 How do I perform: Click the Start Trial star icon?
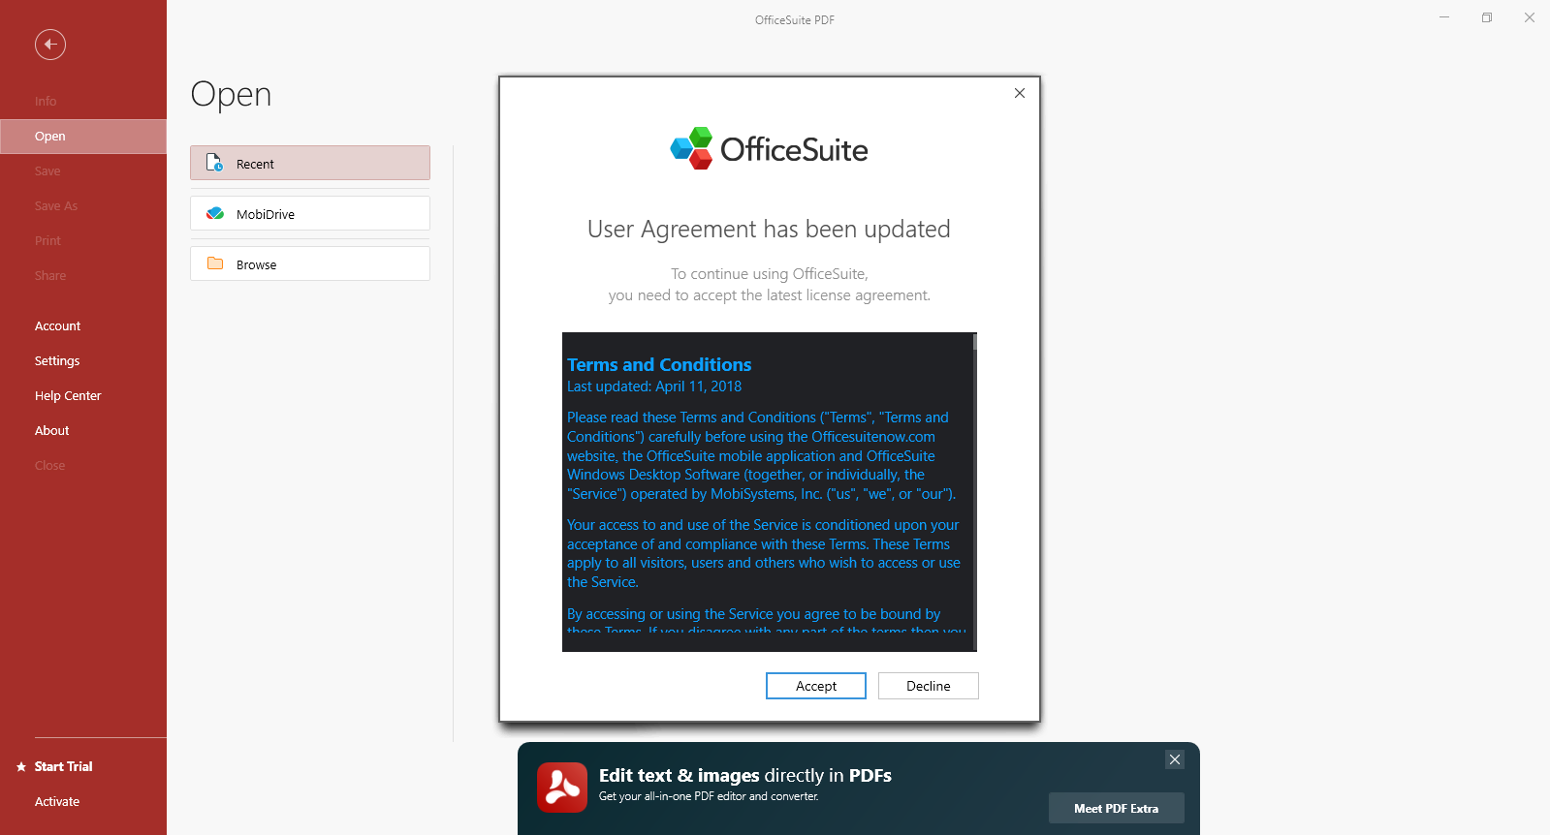pyautogui.click(x=21, y=767)
